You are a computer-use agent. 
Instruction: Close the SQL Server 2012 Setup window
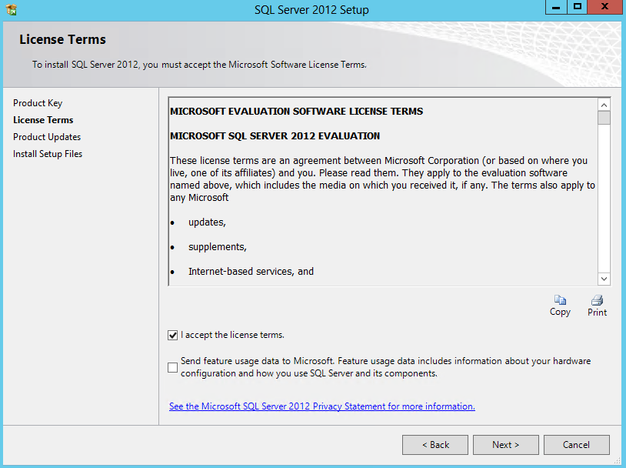[604, 7]
